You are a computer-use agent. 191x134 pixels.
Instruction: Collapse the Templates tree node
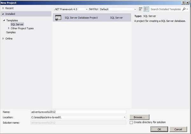(4, 20)
